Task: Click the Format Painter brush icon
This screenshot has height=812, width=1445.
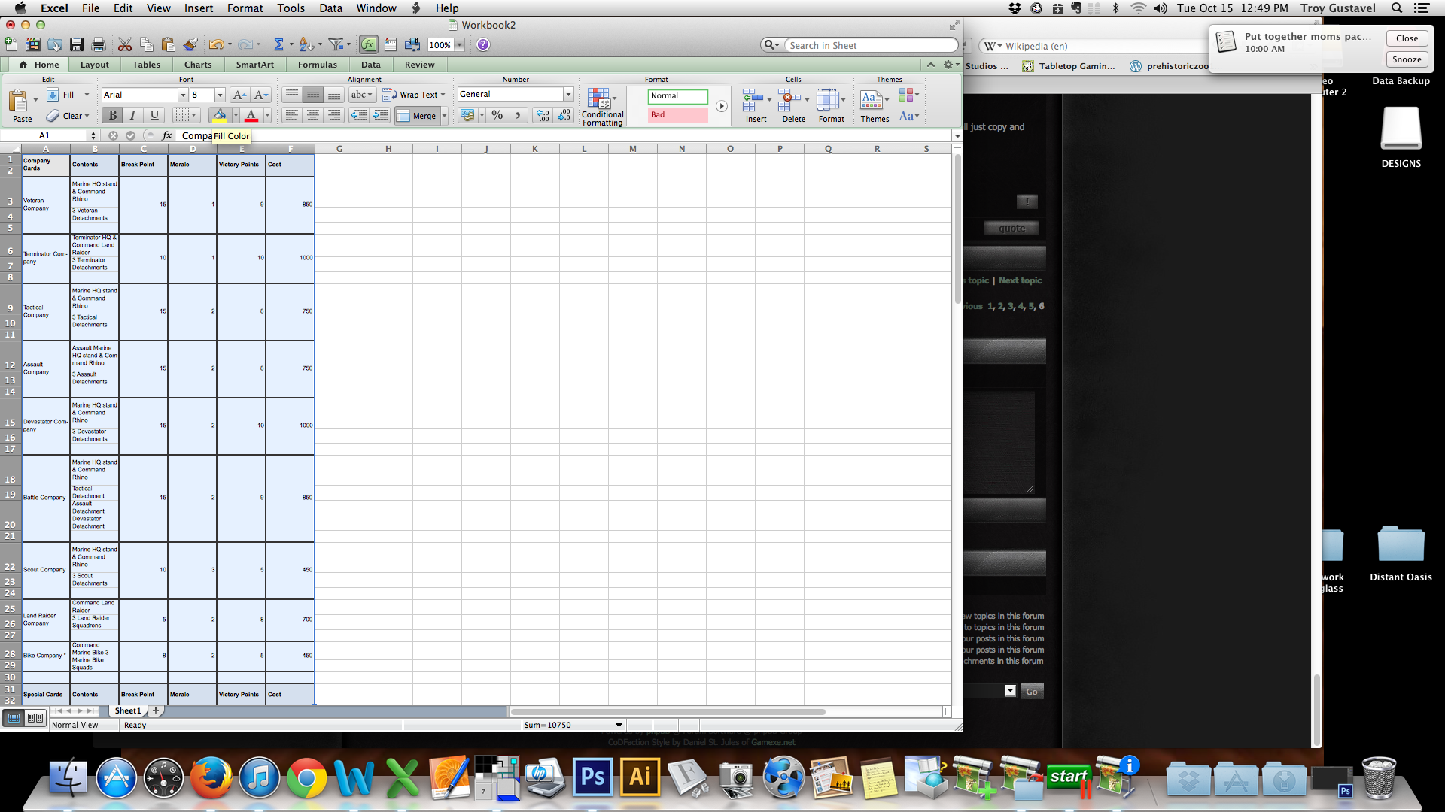Action: (190, 45)
